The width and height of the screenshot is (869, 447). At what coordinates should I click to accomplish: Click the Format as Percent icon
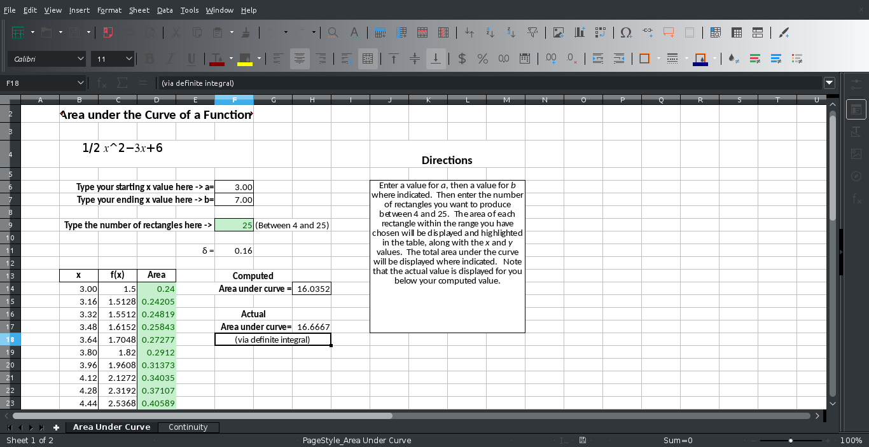[483, 58]
